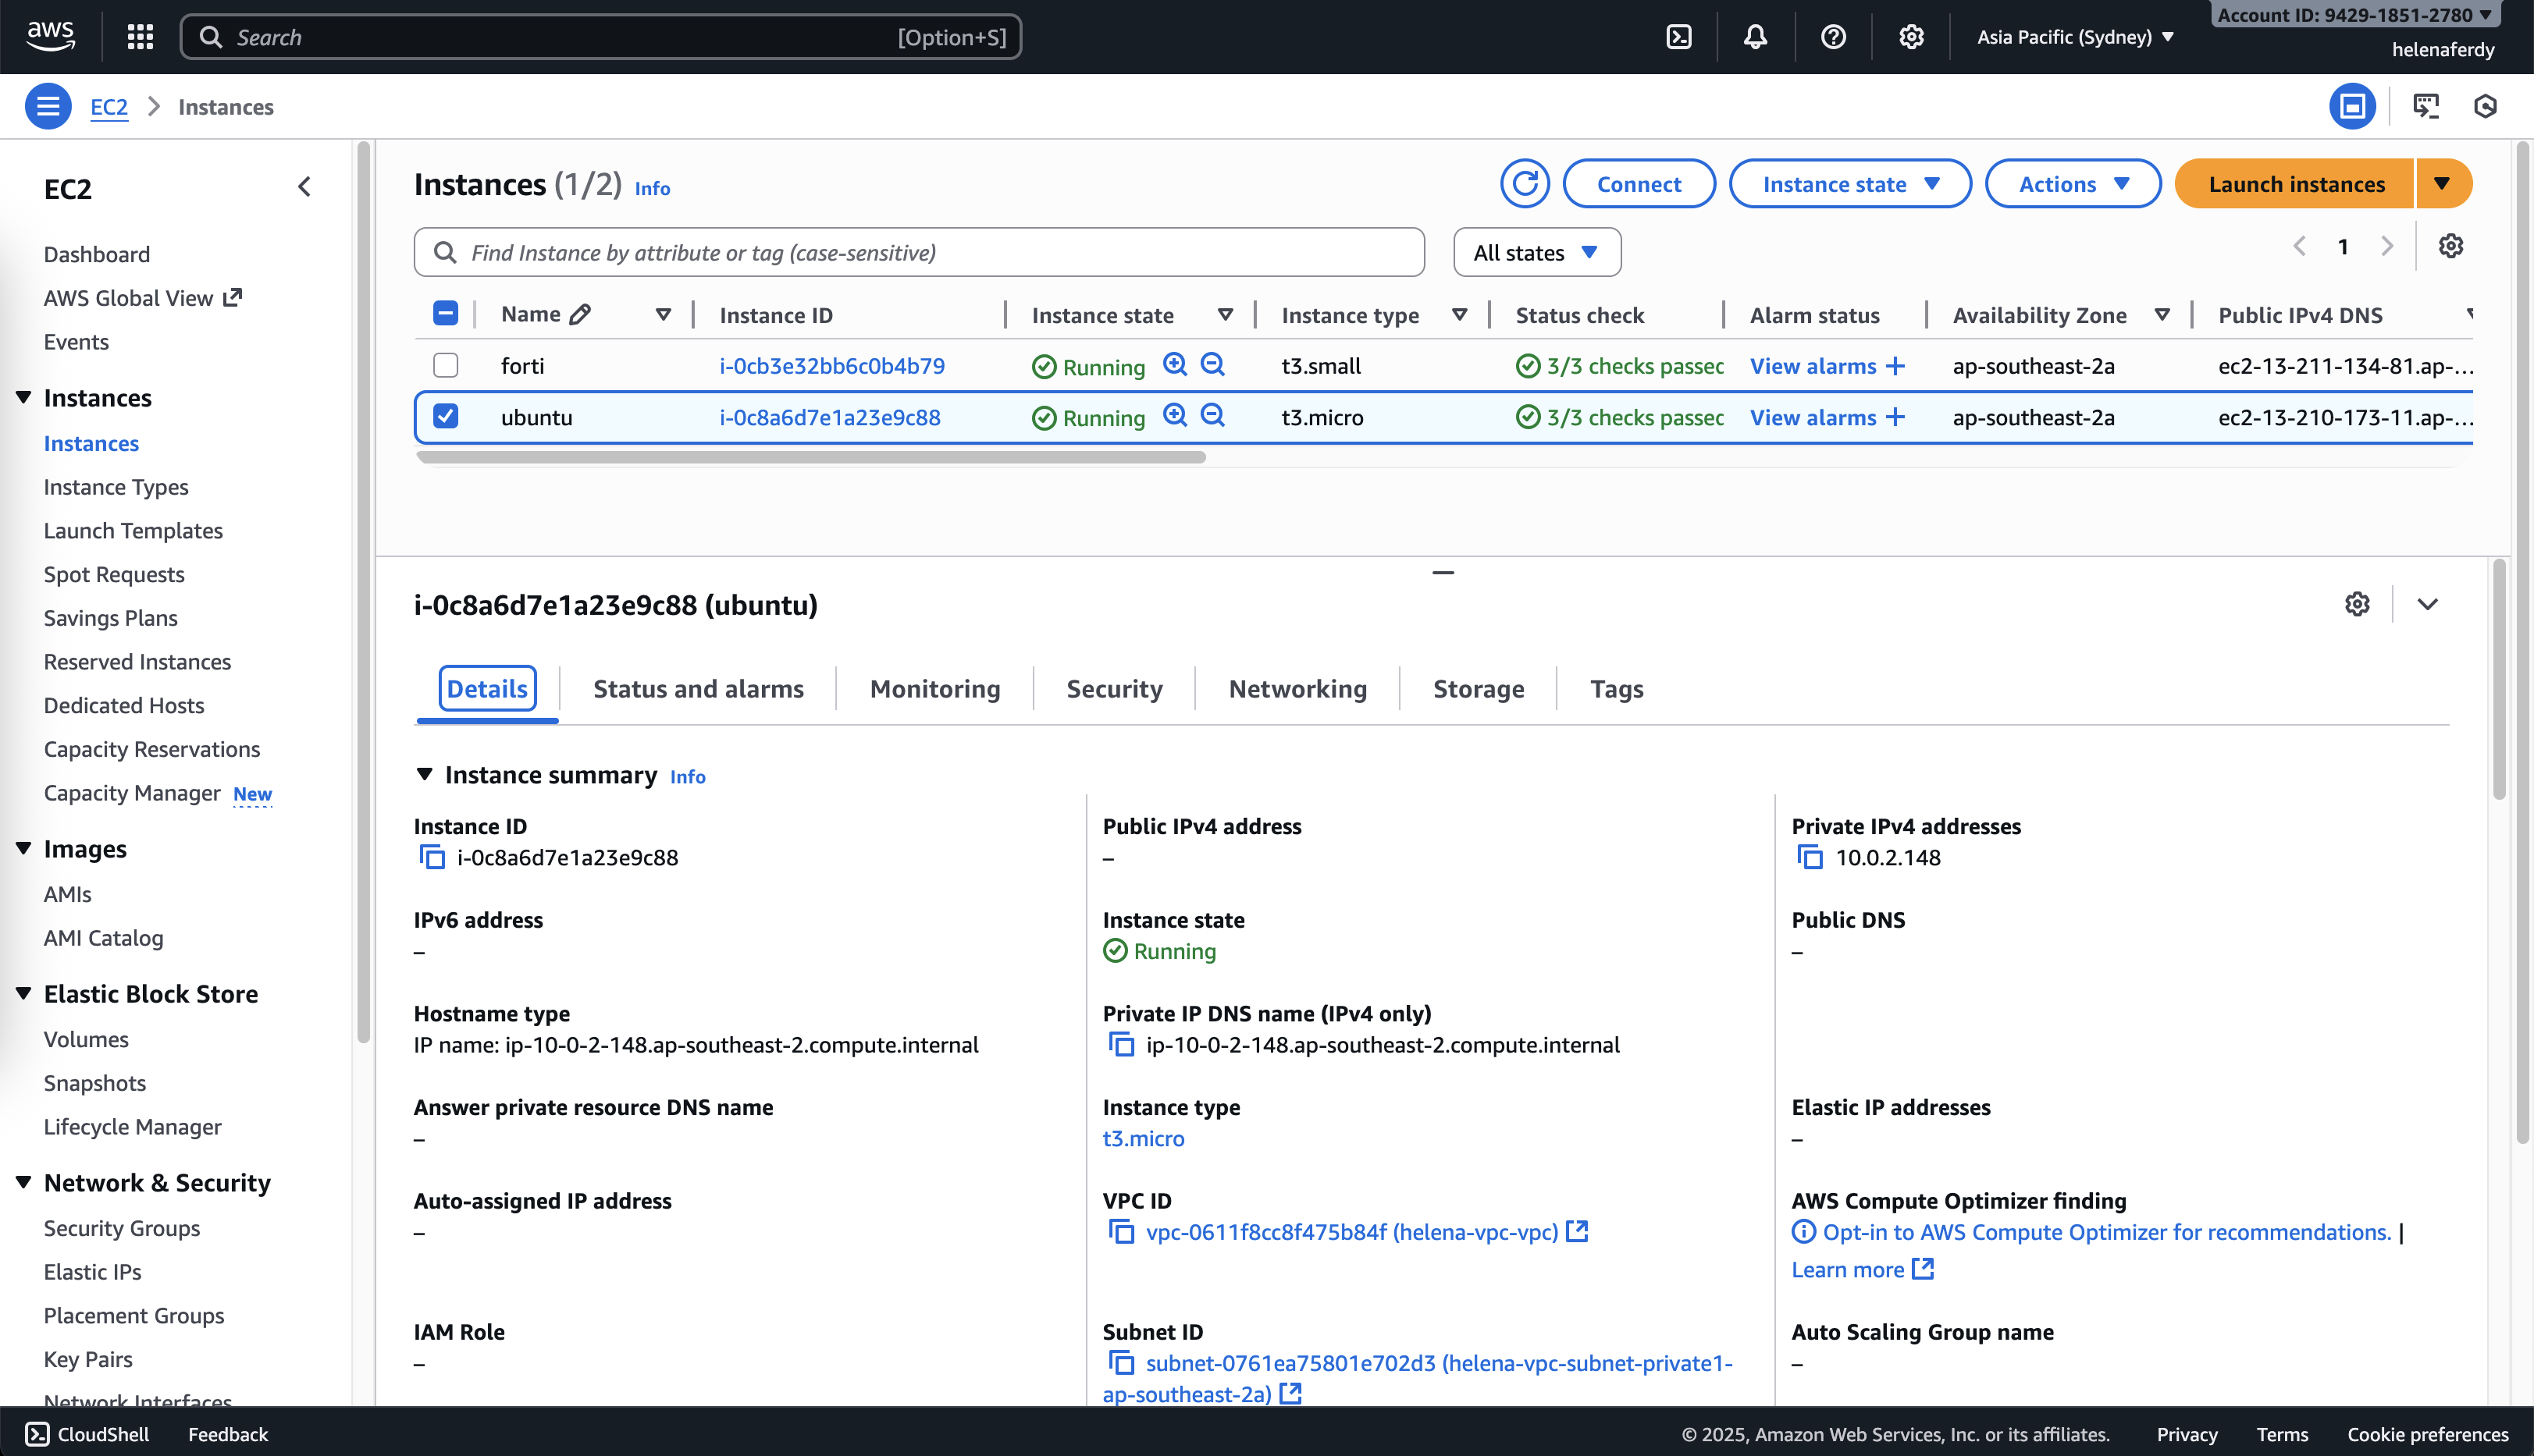Open the AWS services grid menu
This screenshot has height=1456, width=2534.
[x=141, y=37]
